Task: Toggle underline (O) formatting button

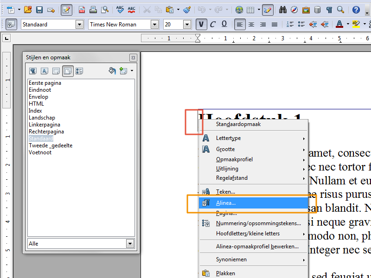Action: point(224,25)
